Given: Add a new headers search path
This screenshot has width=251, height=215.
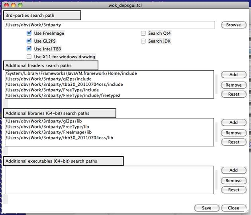Looking at the screenshot, I should (x=233, y=75).
